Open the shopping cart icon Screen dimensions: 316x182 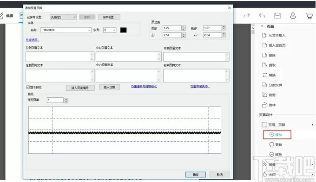click(x=309, y=16)
